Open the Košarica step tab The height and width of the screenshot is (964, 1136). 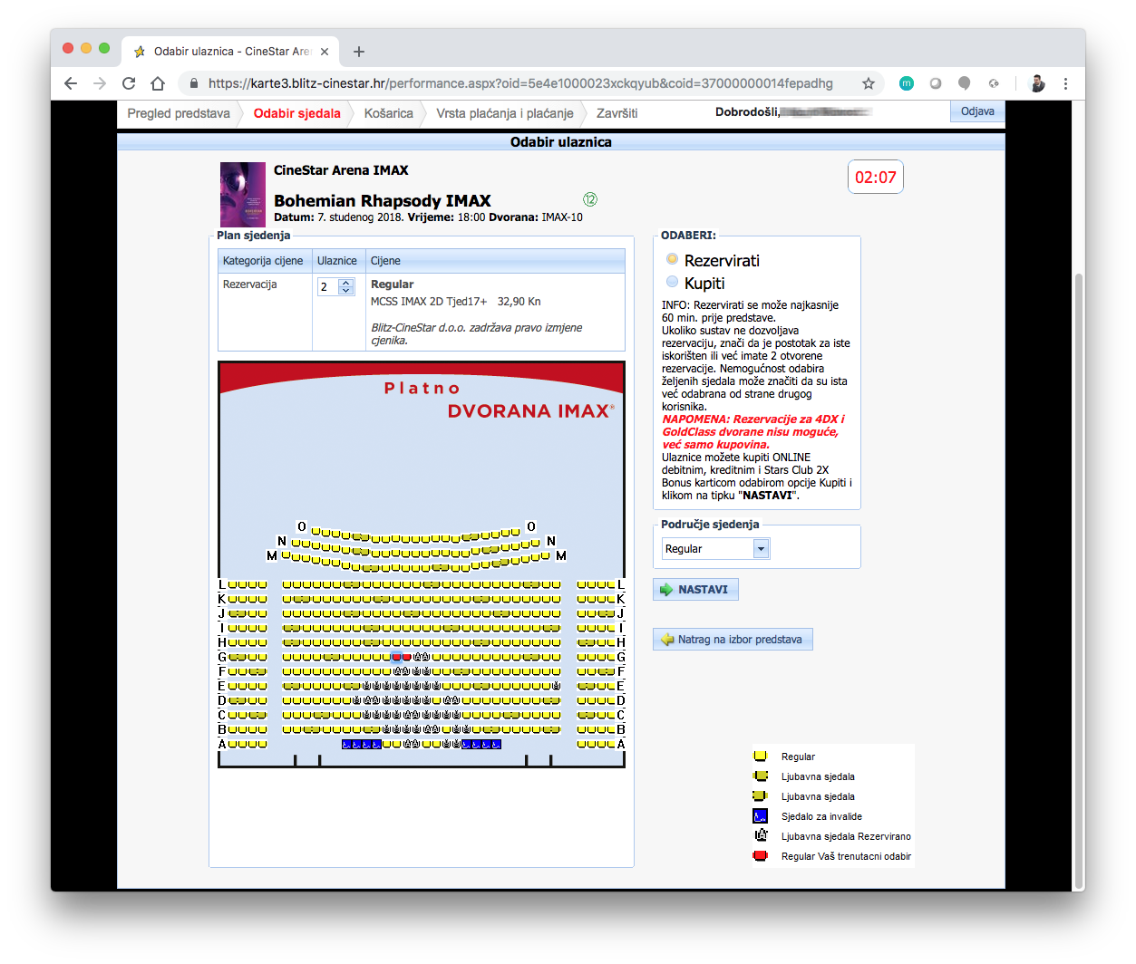[388, 113]
